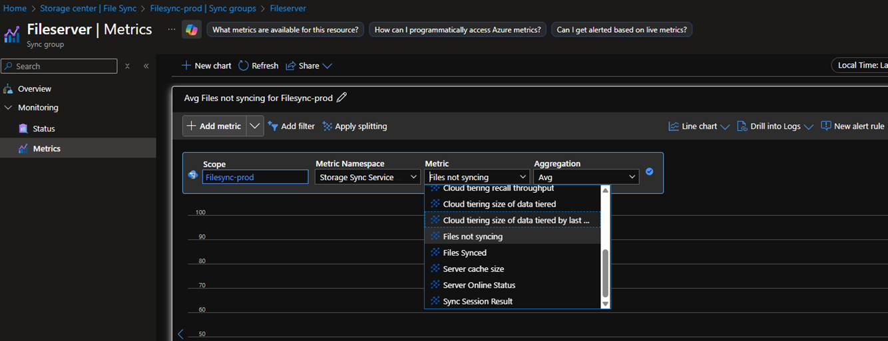Clear the search box with the X icon

[127, 66]
